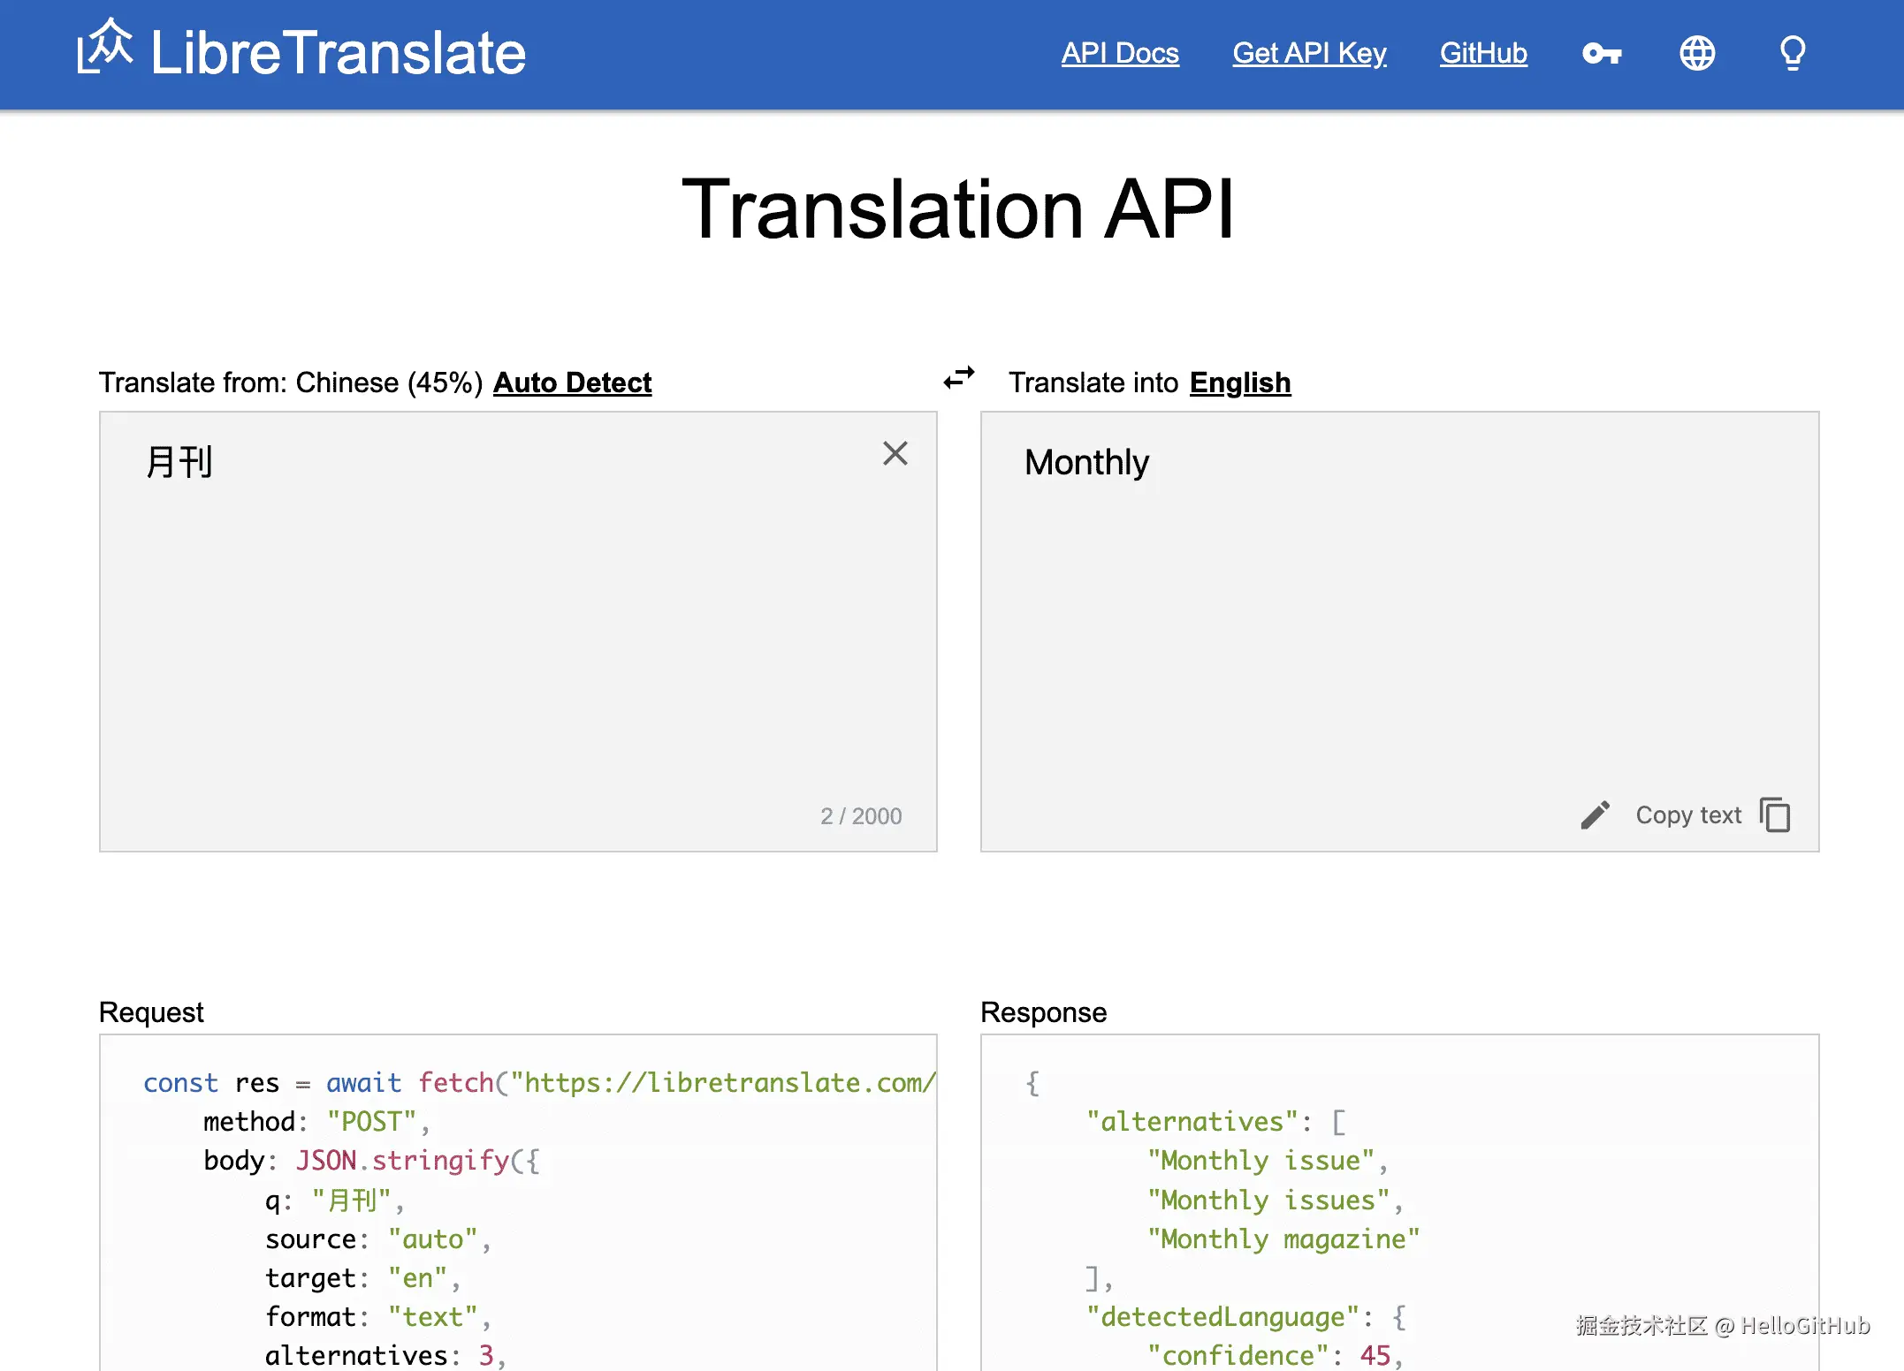Open the globe language selector icon
1904x1371 pixels.
click(x=1696, y=54)
